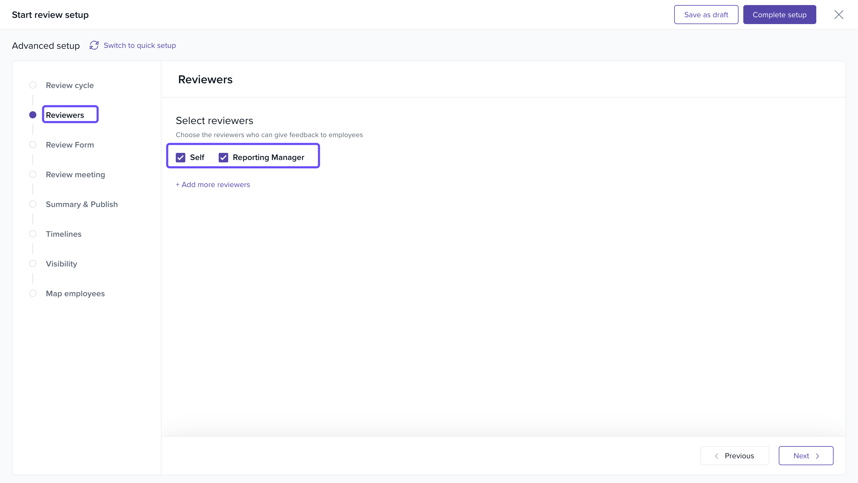858x483 pixels.
Task: Open the Review meeting step
Action: coord(75,175)
